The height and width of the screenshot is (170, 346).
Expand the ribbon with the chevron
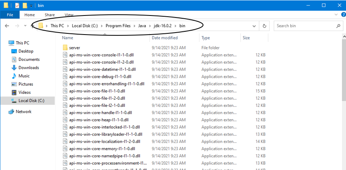336,15
